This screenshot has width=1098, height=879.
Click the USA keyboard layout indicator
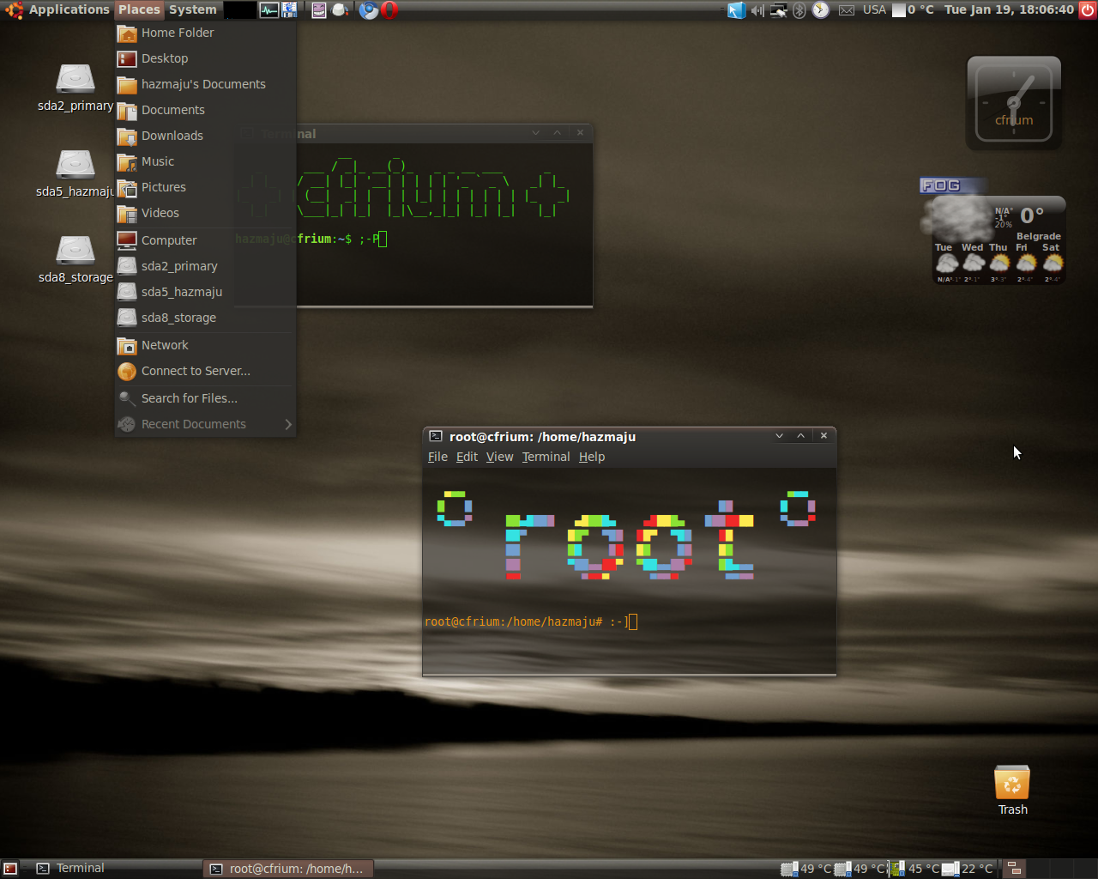click(874, 10)
